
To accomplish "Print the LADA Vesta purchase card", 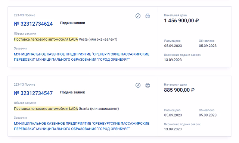I will coord(148,16).
